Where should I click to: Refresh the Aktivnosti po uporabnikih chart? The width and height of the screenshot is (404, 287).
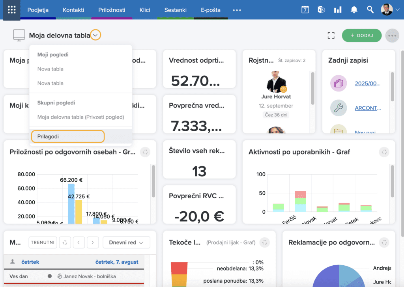coord(384,152)
